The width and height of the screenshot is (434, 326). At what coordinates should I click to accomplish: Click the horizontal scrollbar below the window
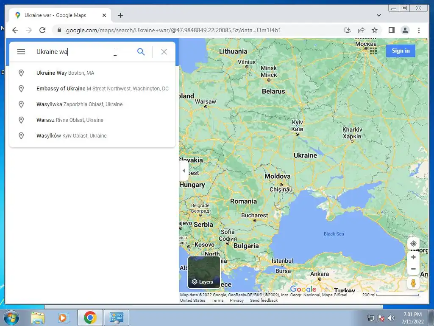[214, 306]
